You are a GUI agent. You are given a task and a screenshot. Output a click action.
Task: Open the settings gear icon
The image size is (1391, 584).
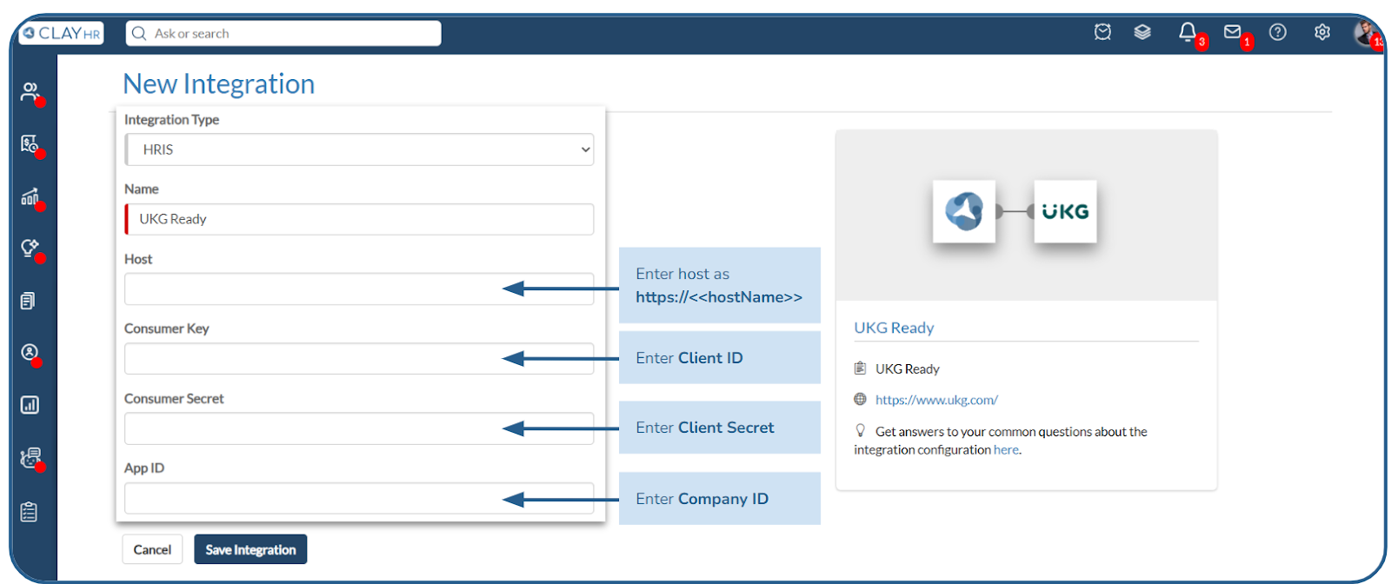[1322, 32]
